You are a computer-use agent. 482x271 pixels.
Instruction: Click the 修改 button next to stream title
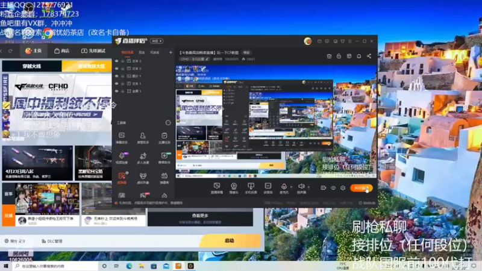[246, 52]
